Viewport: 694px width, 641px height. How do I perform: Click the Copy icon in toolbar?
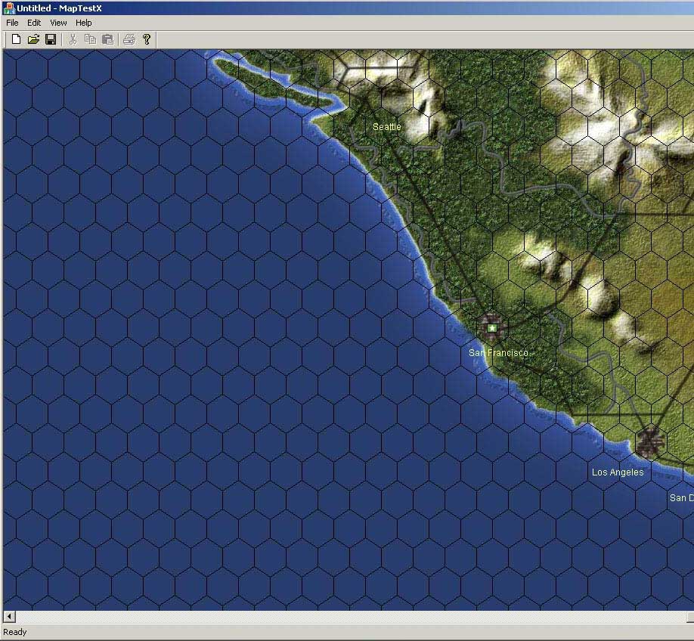(x=90, y=39)
